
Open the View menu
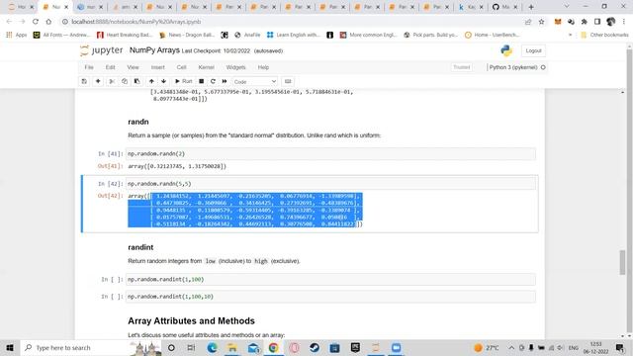coord(133,67)
